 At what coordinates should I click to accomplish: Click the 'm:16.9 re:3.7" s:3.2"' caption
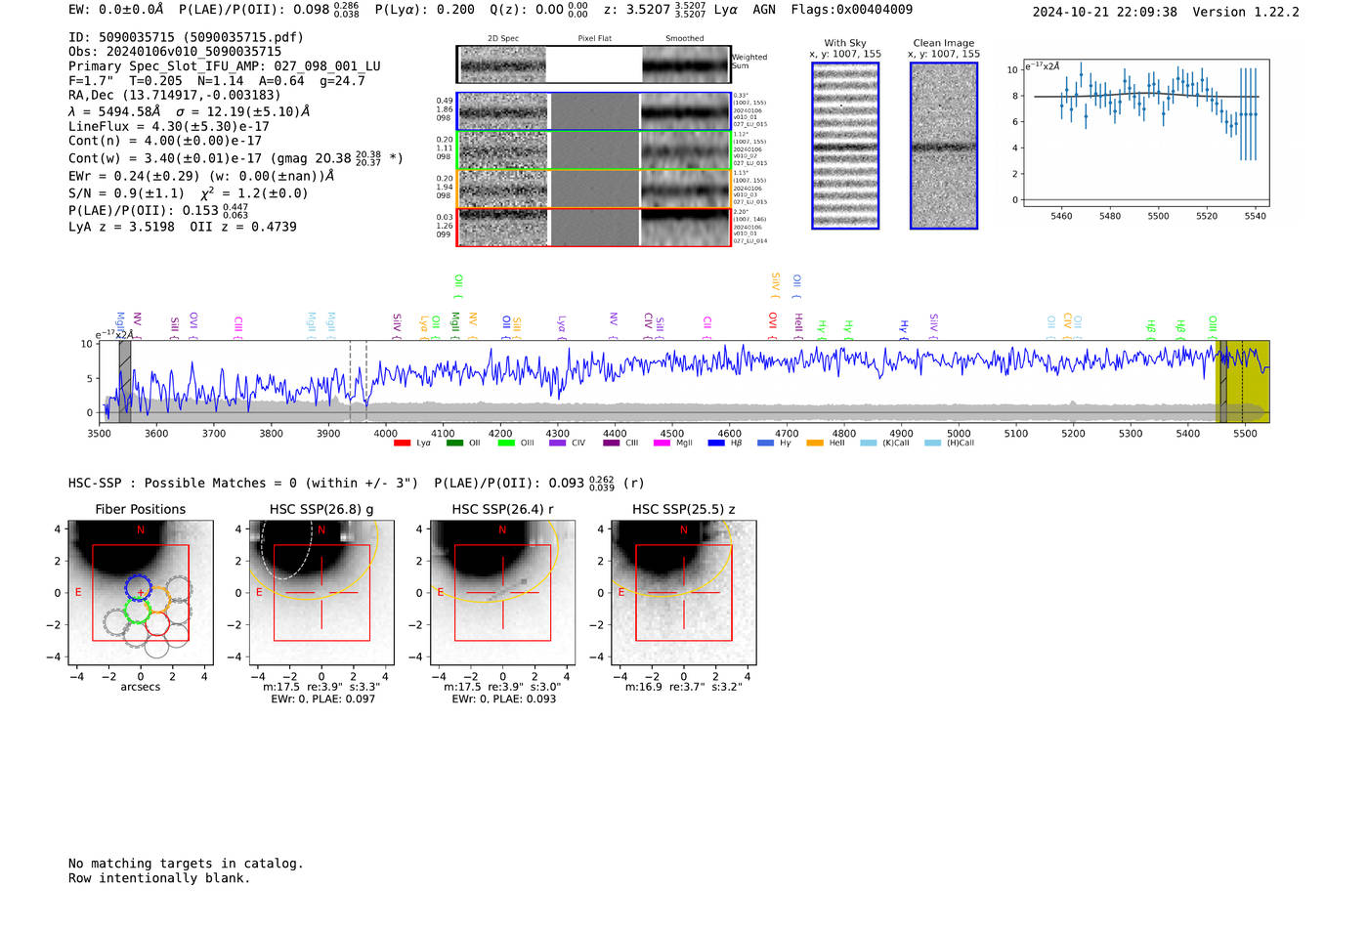(684, 687)
